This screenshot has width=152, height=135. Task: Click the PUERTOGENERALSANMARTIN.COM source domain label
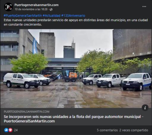26,112
